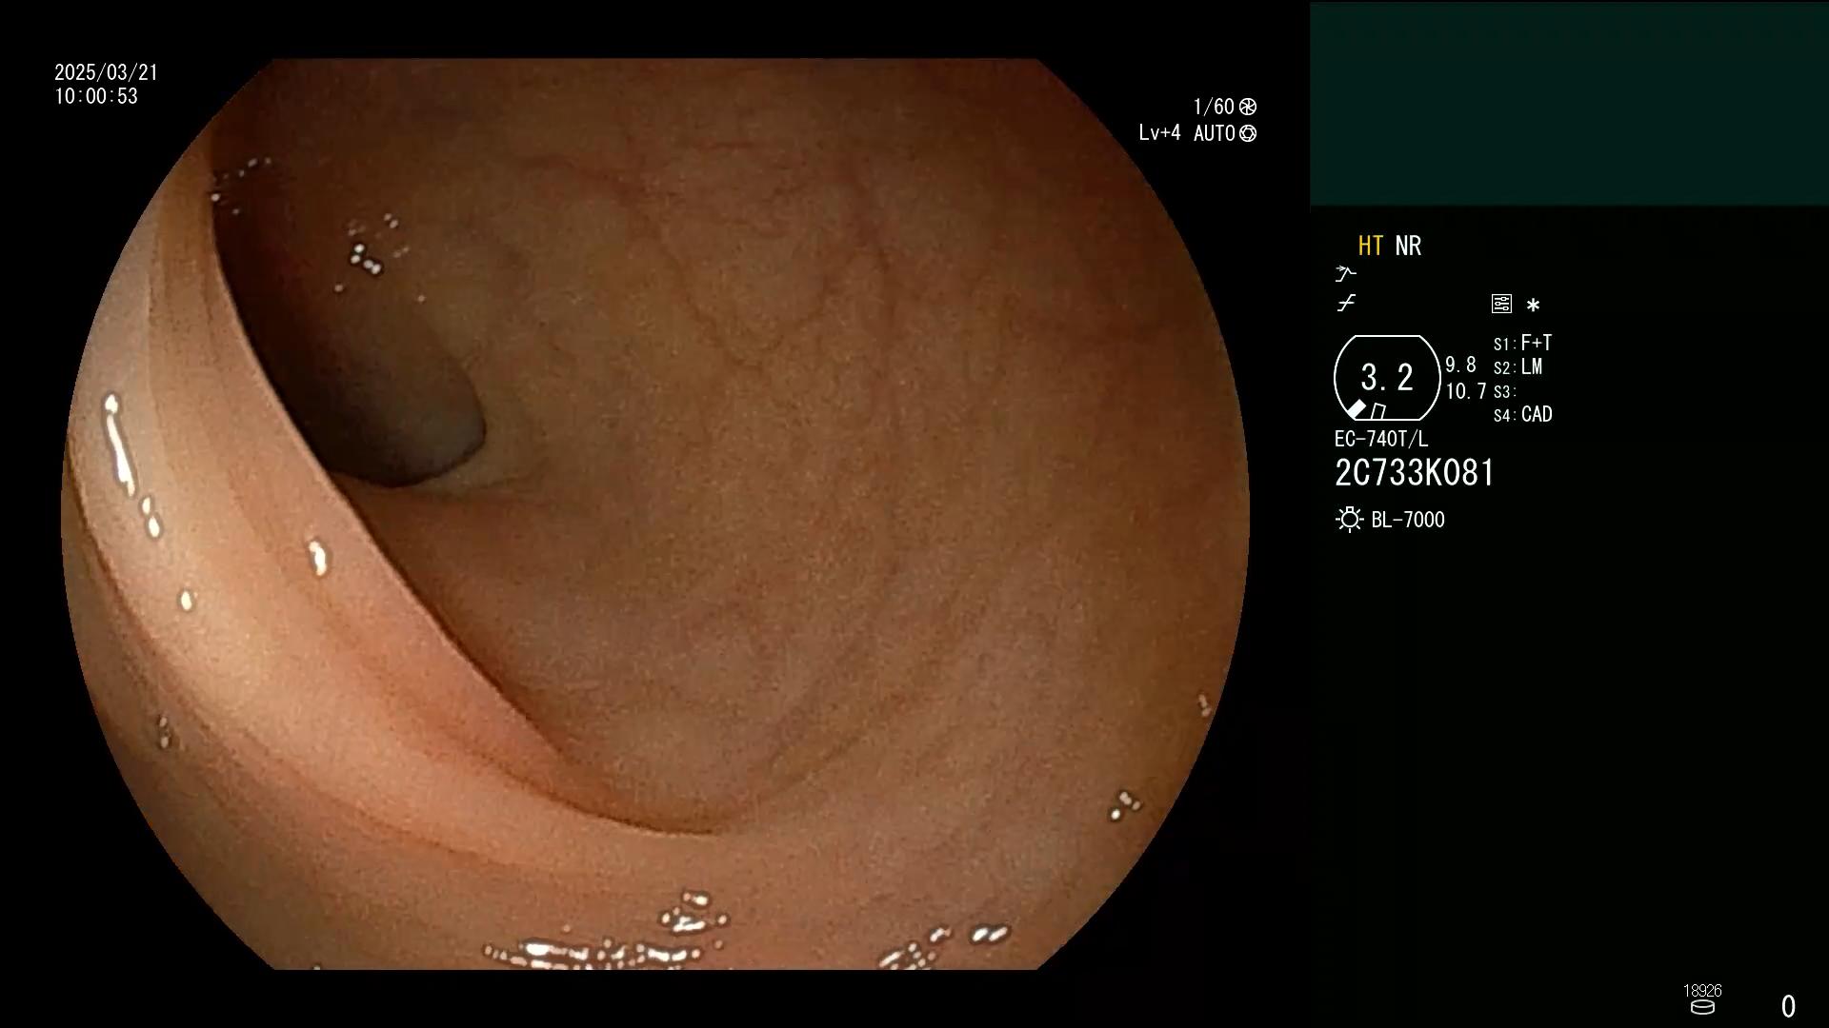Click the 3.2 channel diameter value

click(1387, 378)
